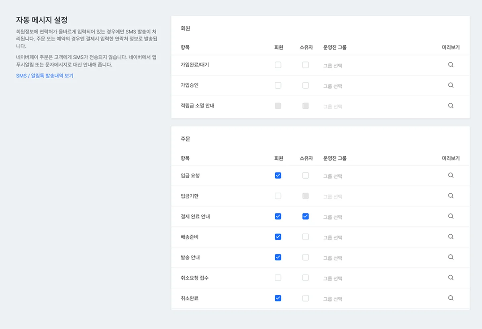
Task: Open preview for 입금기한 message
Action: point(450,196)
